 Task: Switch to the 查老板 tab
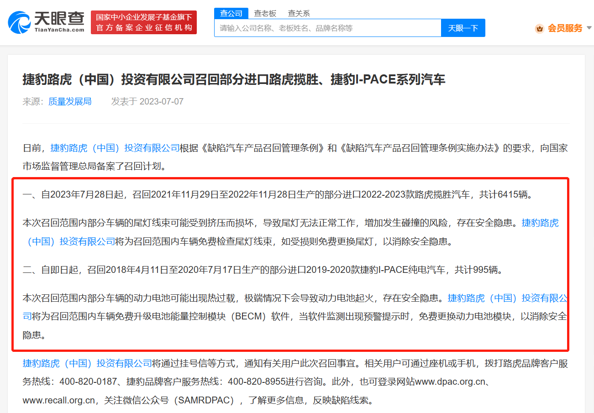pos(265,13)
